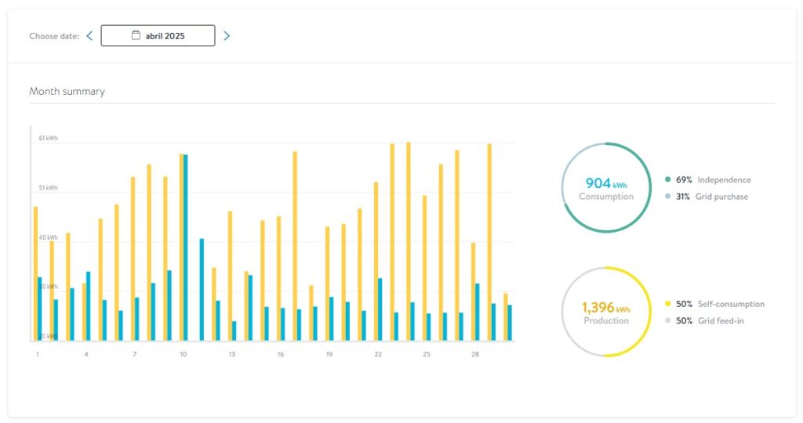Click the Month summary heading
803x423 pixels.
[67, 92]
